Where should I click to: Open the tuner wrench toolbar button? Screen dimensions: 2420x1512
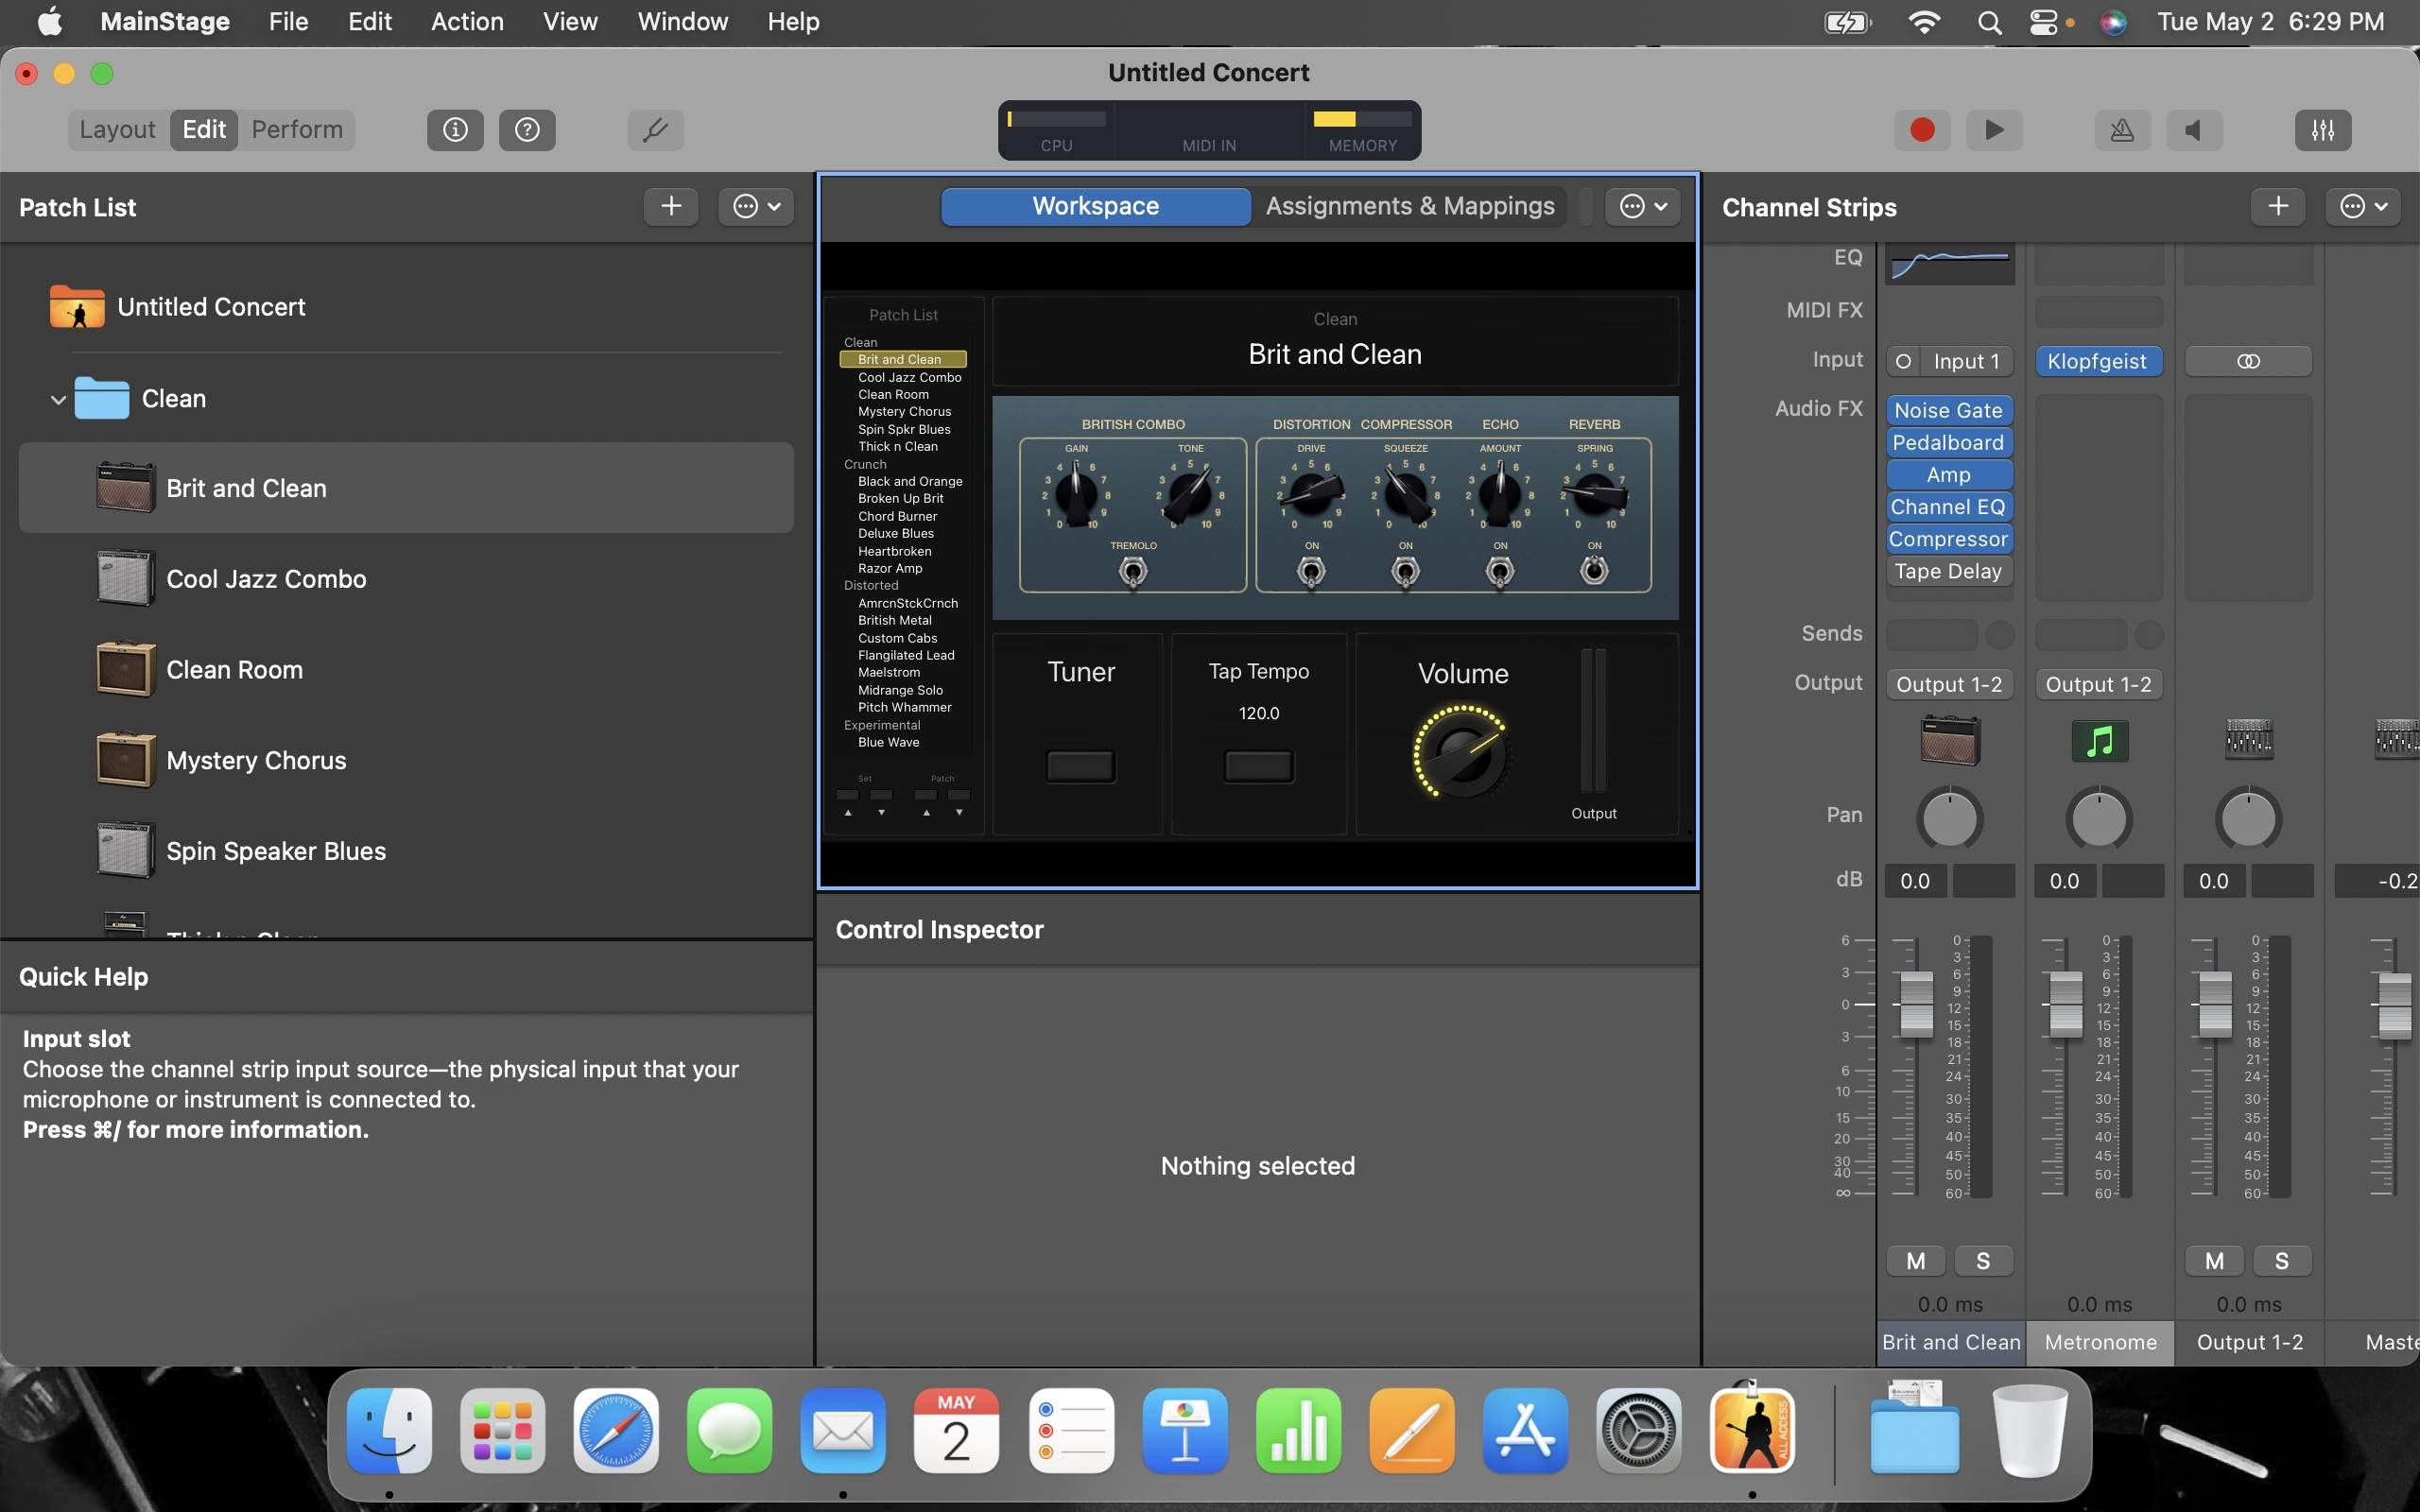[655, 130]
